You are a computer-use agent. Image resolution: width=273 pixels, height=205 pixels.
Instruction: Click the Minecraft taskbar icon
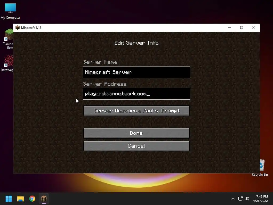pyautogui.click(x=44, y=199)
